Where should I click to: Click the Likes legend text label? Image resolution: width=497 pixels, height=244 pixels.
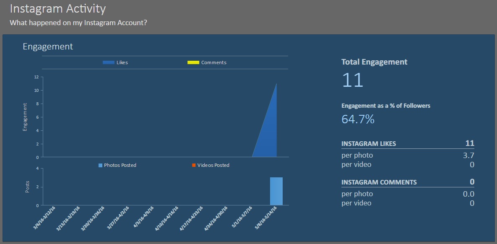(122, 62)
